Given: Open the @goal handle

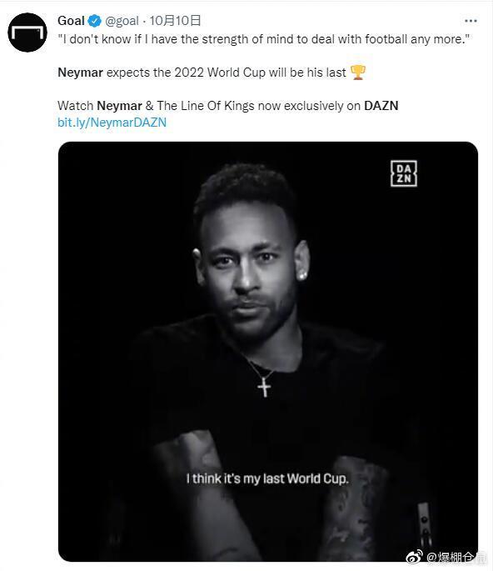Looking at the screenshot, I should point(122,21).
